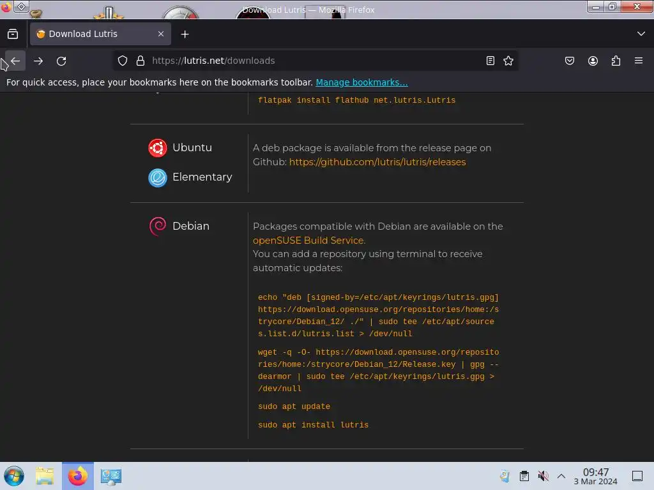Screen dimensions: 654x490
Task: Toggle the keep-on-all-desktops pin icon
Action: pyautogui.click(x=21, y=6)
